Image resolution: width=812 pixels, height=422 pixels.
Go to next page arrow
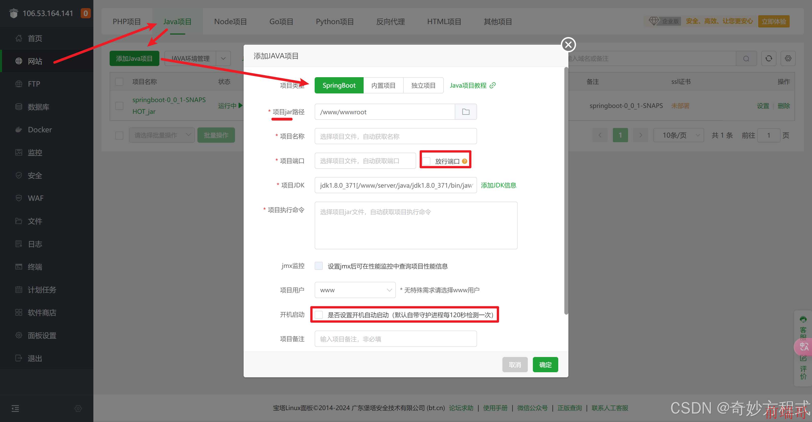tap(640, 135)
